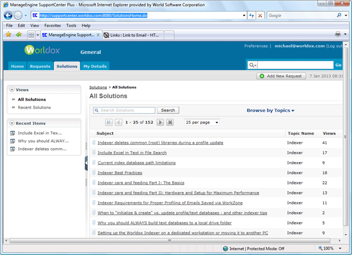The image size is (352, 255).
Task: Click the Log out link
Action: click(x=335, y=46)
